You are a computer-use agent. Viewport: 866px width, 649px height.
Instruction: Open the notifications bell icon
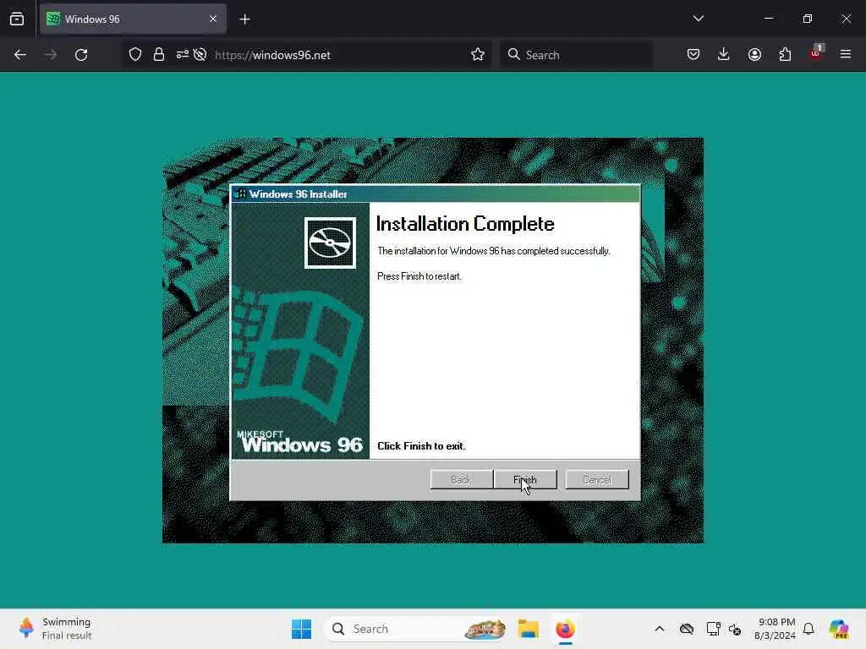click(x=808, y=629)
